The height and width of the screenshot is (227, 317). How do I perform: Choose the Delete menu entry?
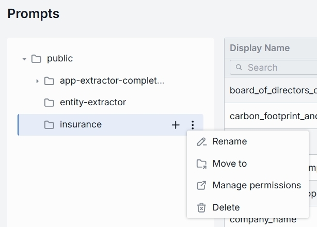226,207
